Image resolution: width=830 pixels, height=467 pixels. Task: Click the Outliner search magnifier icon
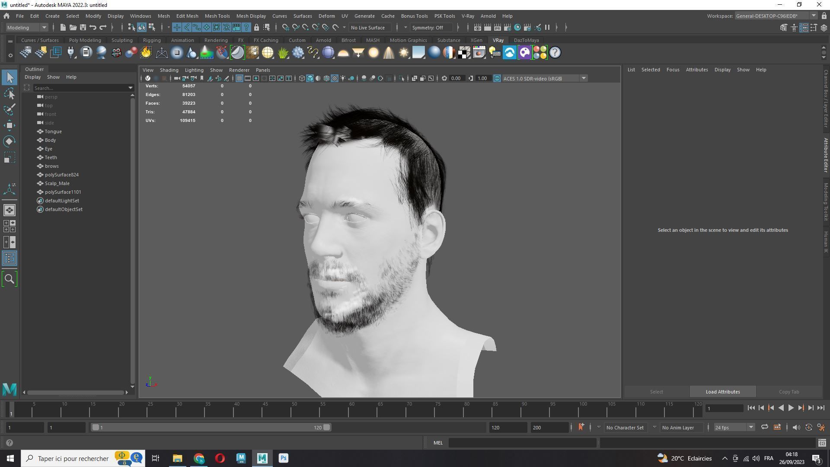[x=10, y=279]
